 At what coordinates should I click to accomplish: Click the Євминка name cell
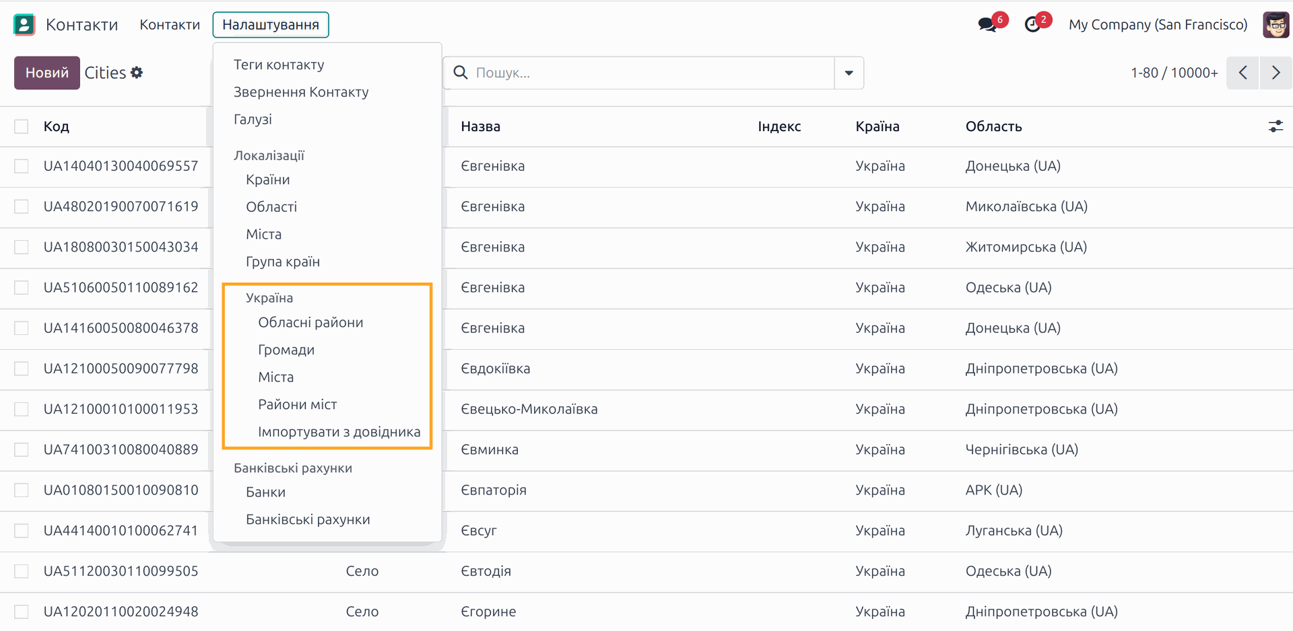pos(490,449)
